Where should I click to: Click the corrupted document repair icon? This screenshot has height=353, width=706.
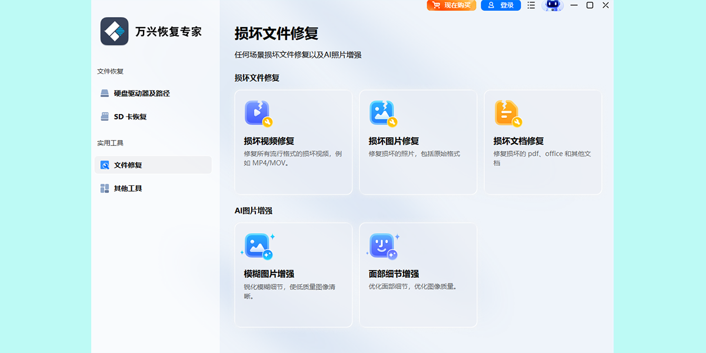507,113
